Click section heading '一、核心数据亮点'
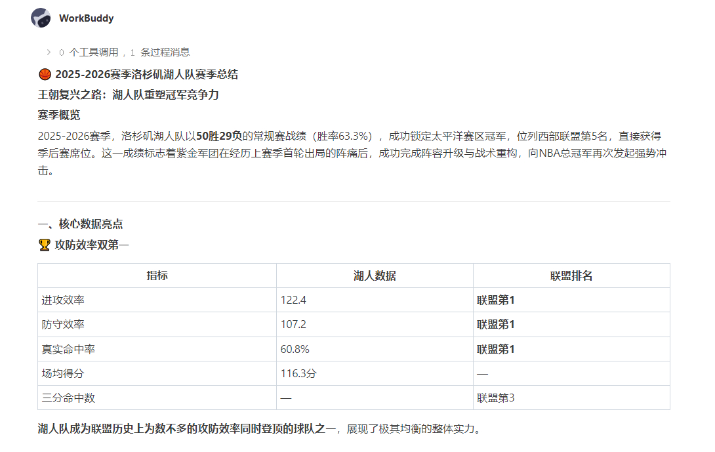 (80, 224)
